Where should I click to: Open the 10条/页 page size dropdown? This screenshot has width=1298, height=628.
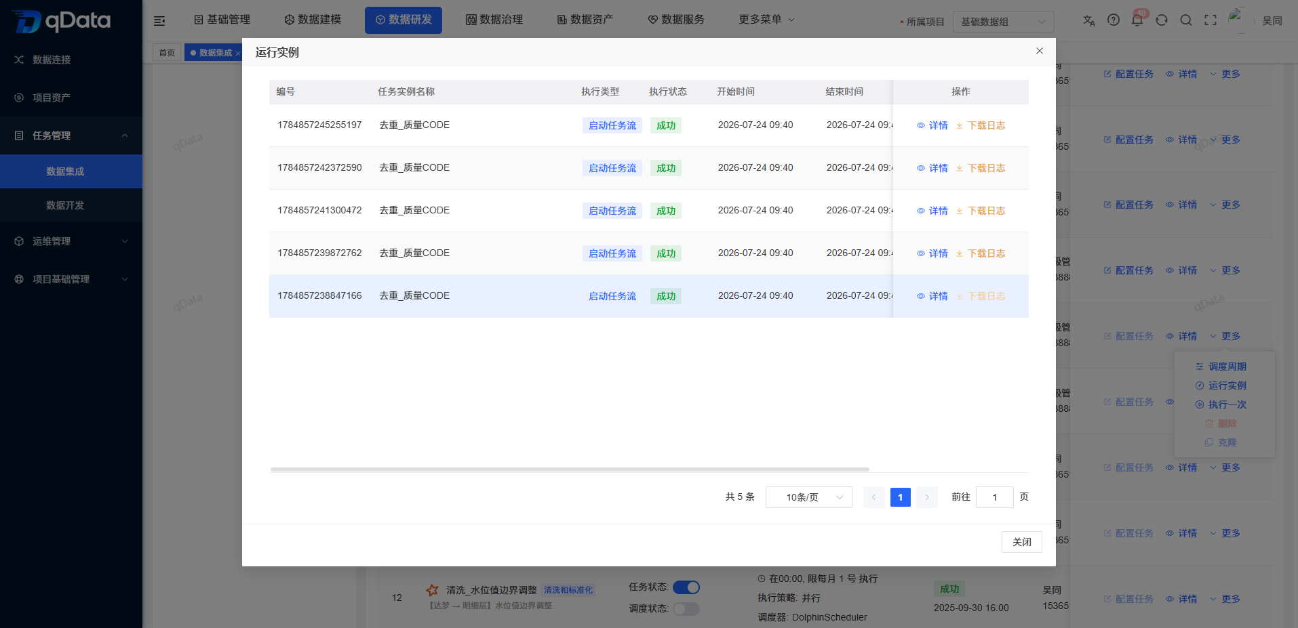coord(809,497)
